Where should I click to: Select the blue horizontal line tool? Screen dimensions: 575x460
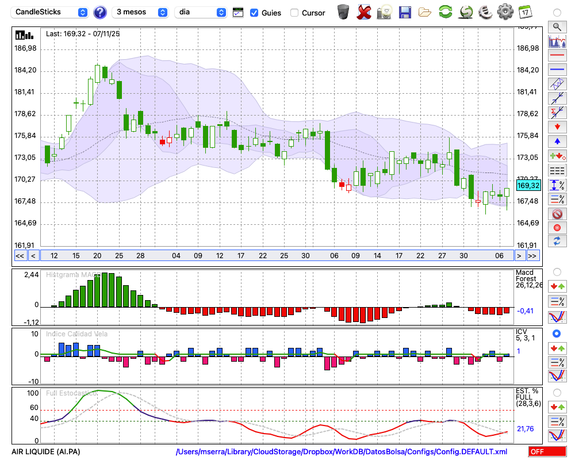pos(557,70)
